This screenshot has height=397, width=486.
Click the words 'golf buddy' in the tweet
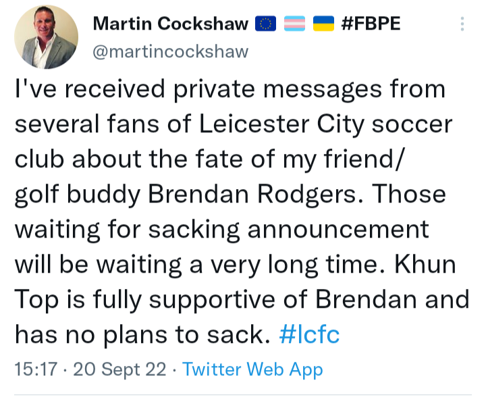[x=78, y=194]
